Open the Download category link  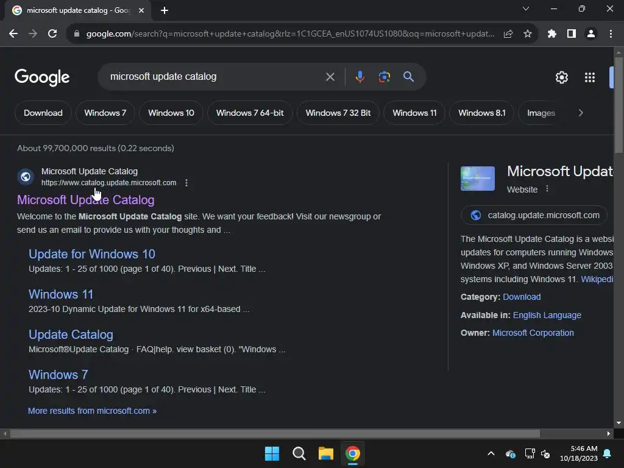tap(522, 297)
